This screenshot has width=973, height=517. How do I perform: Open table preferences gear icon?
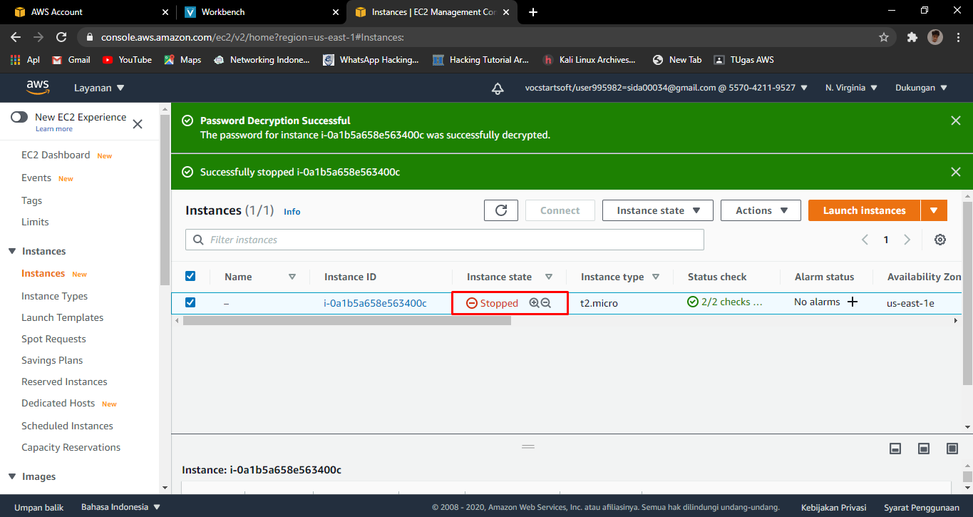940,240
